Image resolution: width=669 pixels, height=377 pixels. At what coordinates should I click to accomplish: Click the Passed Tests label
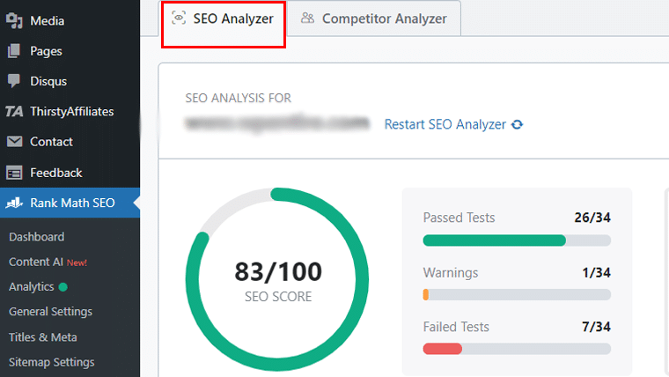459,218
